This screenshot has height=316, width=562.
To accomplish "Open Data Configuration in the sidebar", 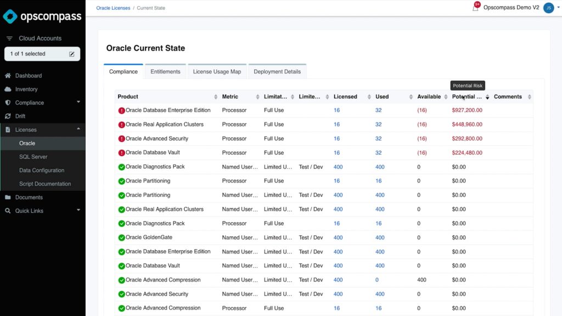I will 42,170.
